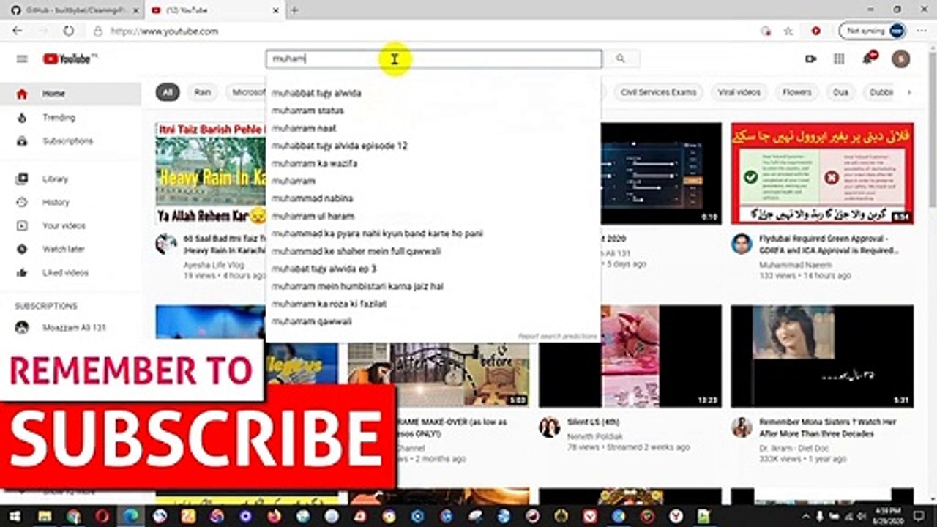
Task: Click the Edge icon in the taskbar
Action: click(x=131, y=516)
